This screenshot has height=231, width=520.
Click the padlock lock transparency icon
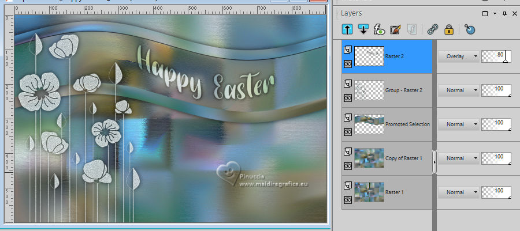click(448, 29)
